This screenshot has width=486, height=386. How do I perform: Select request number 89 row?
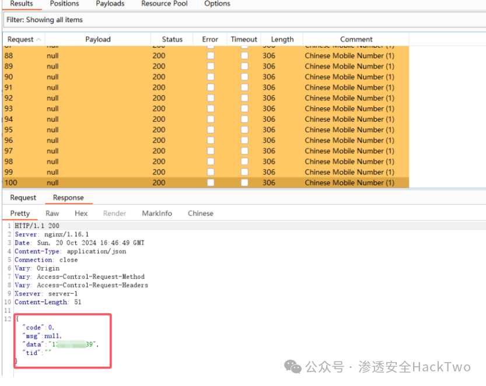tap(206, 66)
